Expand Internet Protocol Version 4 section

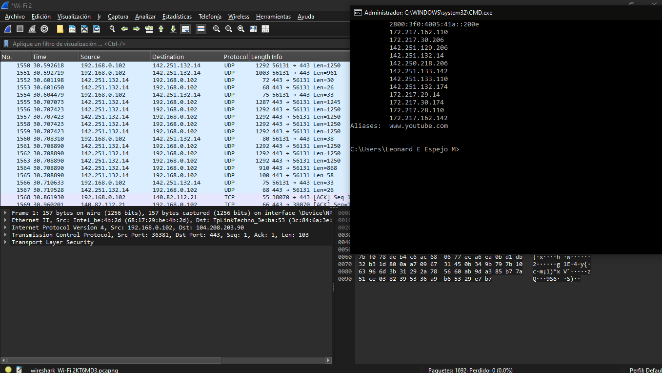(x=5, y=228)
